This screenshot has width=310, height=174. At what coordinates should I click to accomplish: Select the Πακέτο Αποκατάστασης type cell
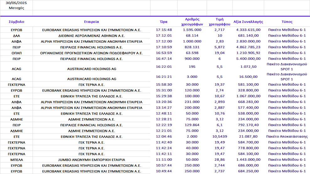click(x=287, y=136)
